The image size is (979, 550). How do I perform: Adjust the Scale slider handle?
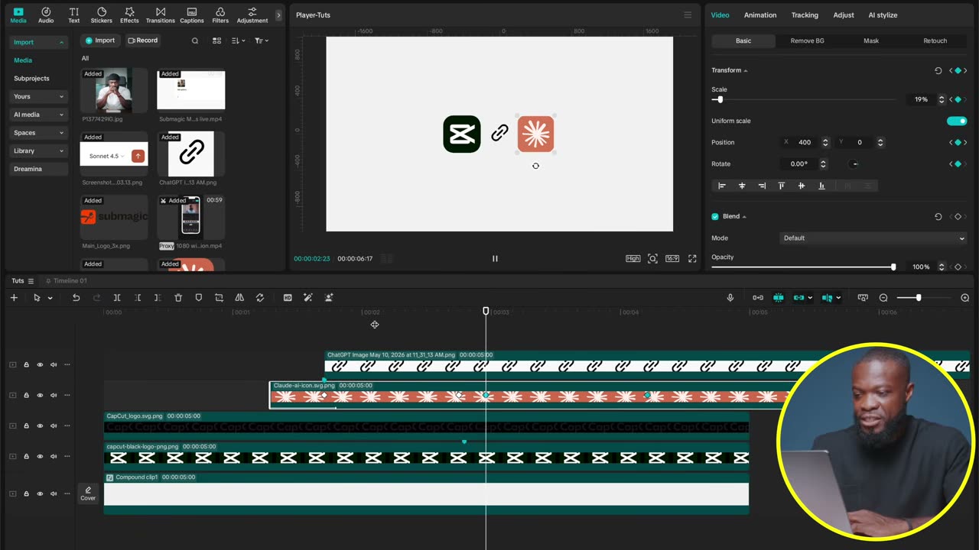click(x=720, y=99)
